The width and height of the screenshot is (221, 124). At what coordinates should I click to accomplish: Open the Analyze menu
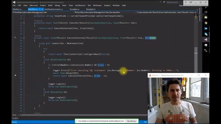pyautogui.click(x=107, y=6)
